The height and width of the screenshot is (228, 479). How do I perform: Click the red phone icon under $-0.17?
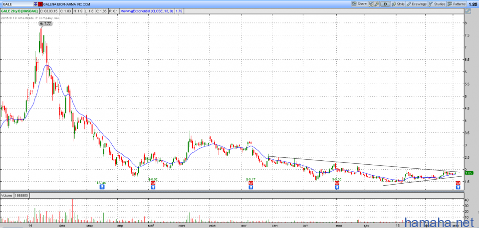click(x=250, y=184)
